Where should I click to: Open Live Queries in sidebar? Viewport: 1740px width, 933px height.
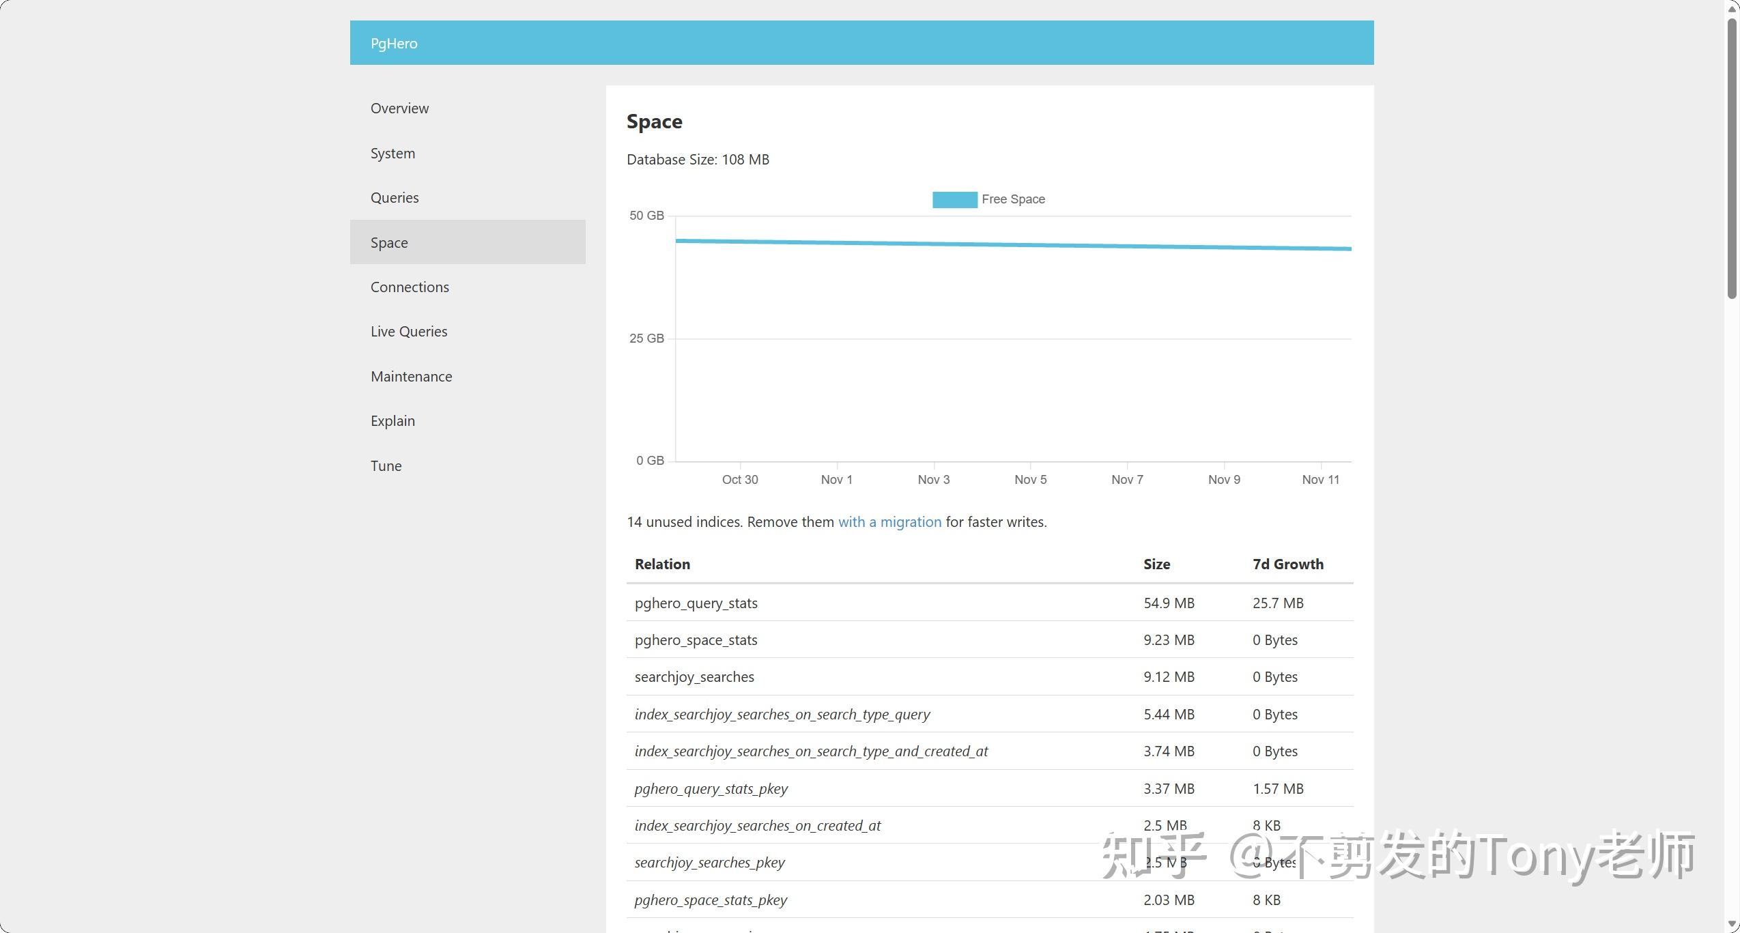[409, 332]
